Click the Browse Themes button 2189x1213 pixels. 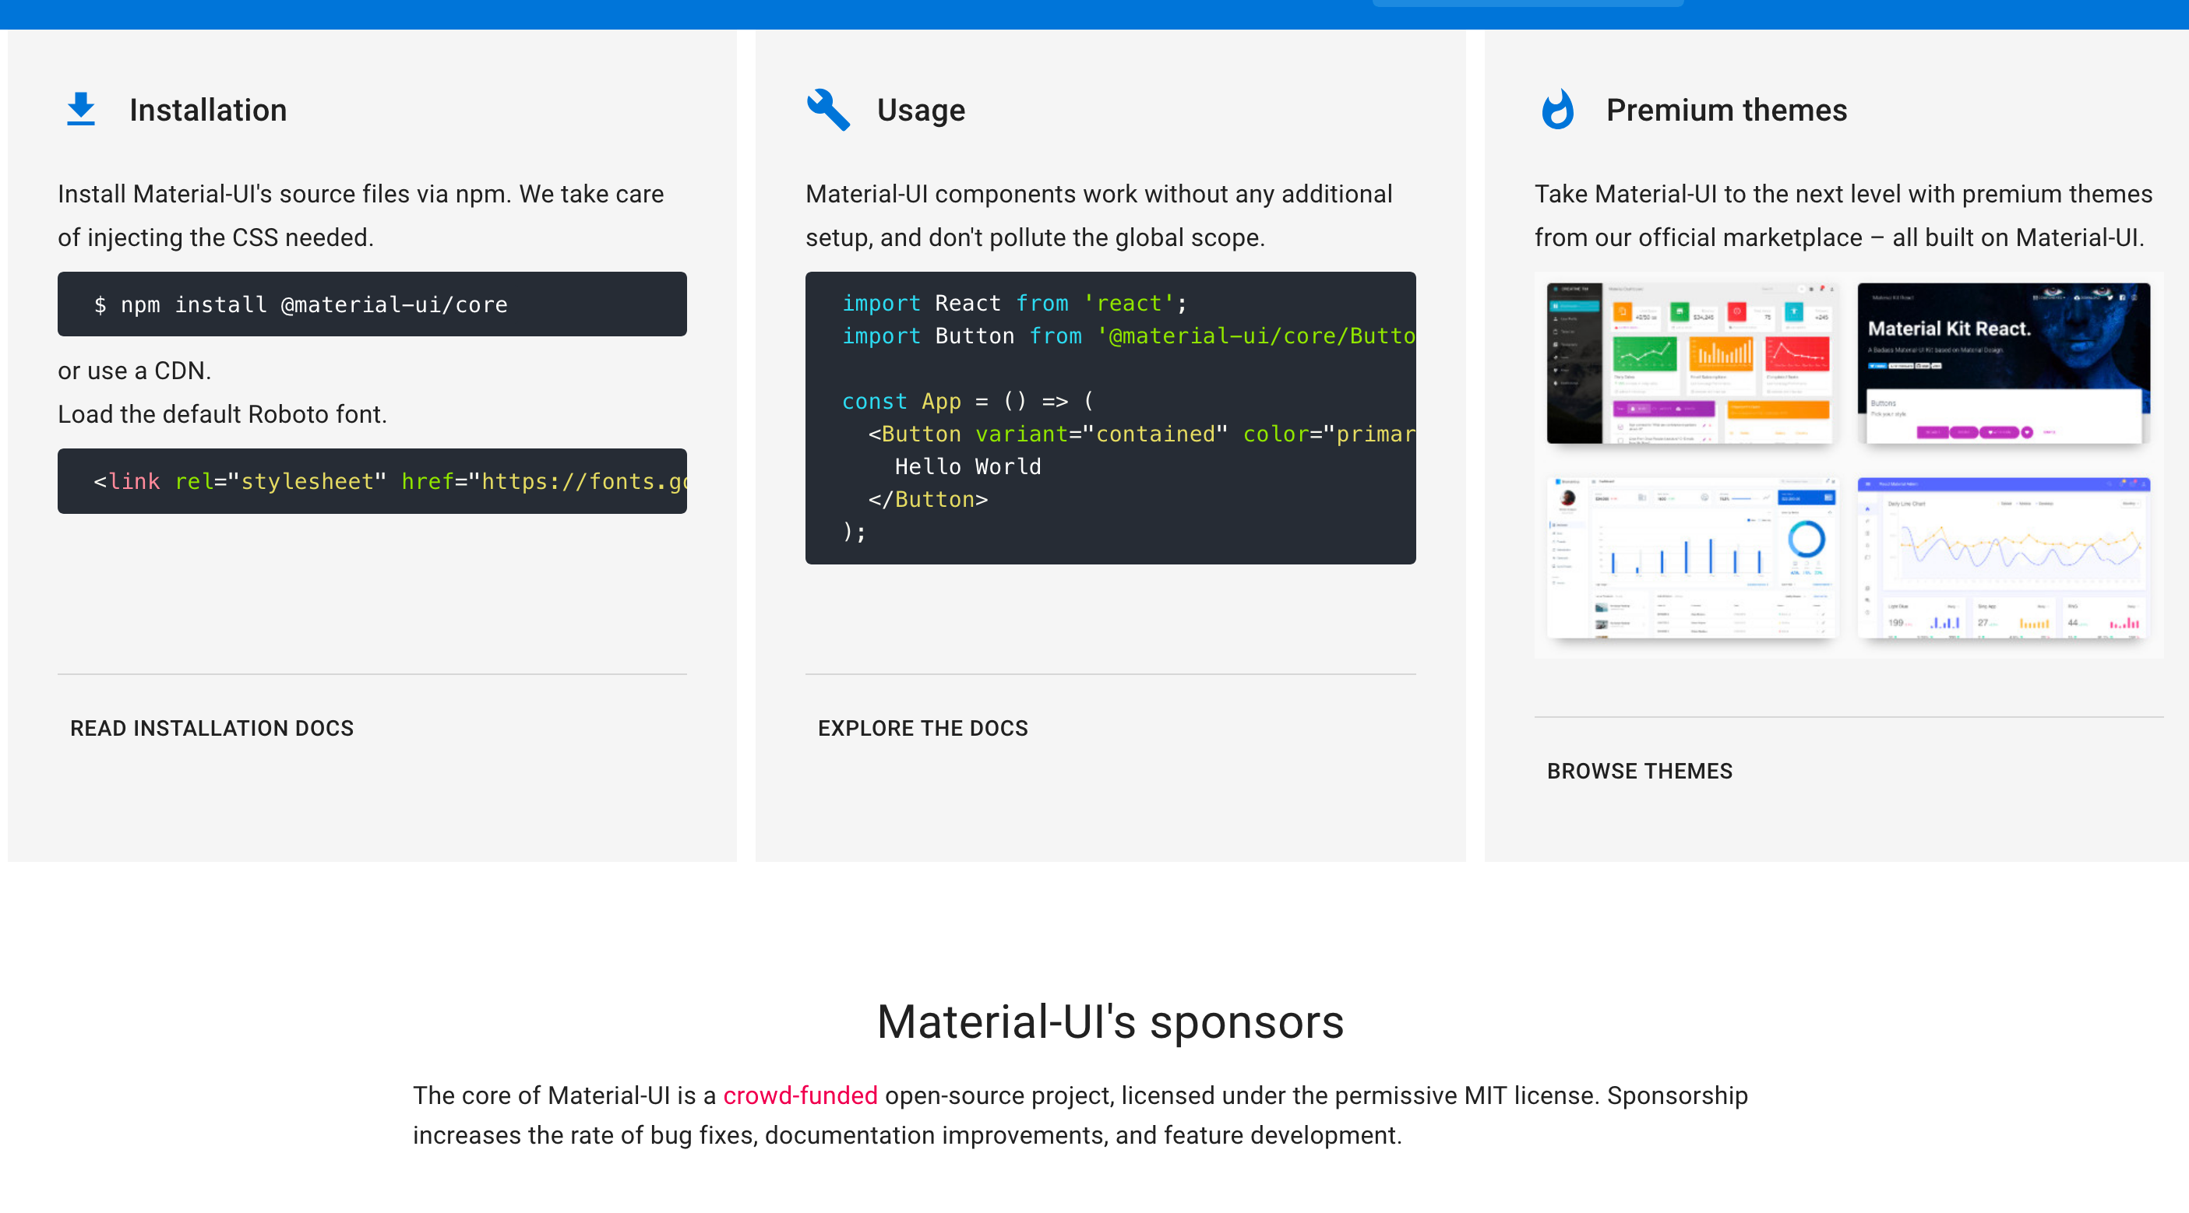point(1639,771)
